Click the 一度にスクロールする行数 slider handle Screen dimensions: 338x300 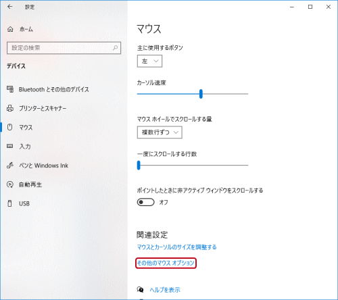point(139,165)
